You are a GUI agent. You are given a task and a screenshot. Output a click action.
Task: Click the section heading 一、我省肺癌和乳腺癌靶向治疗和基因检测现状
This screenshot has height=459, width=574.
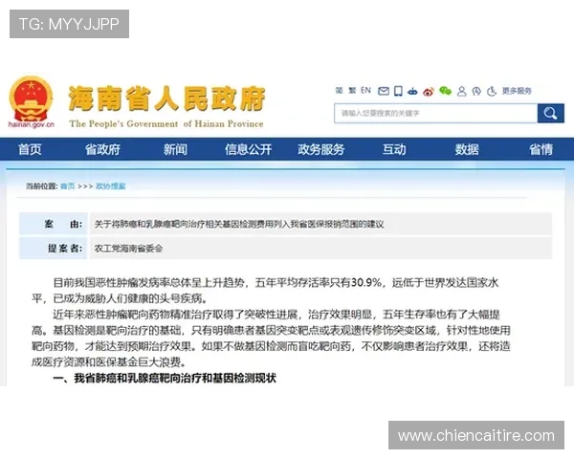coord(165,378)
